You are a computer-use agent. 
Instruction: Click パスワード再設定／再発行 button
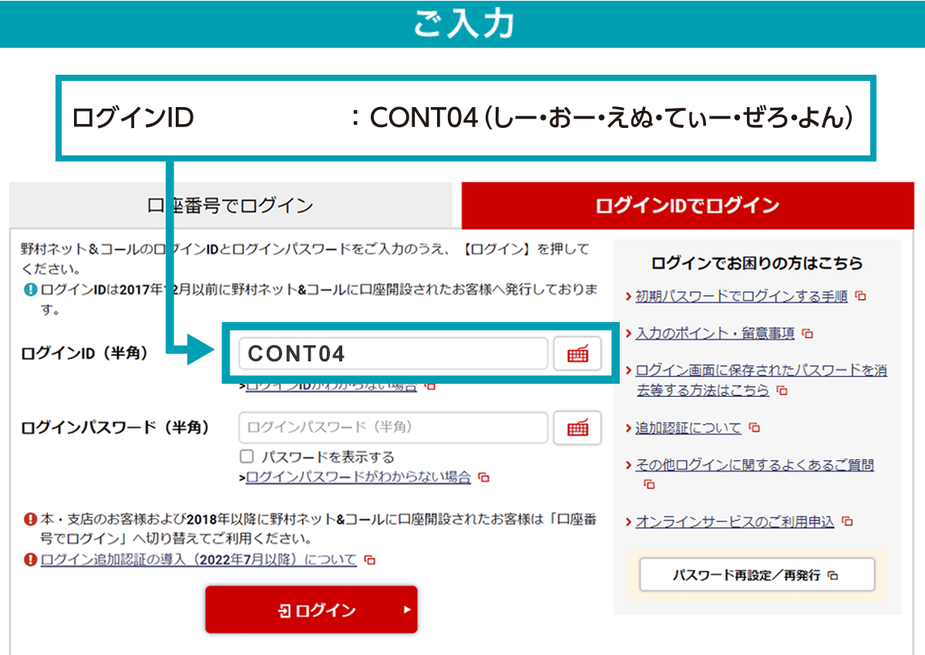coord(757,575)
